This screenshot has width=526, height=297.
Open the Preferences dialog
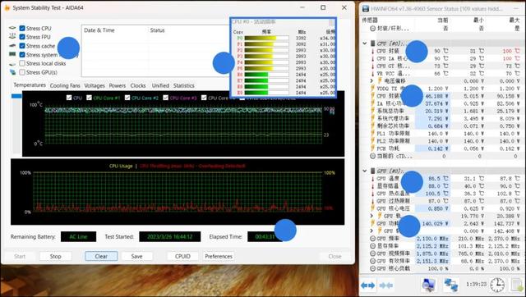point(219,256)
